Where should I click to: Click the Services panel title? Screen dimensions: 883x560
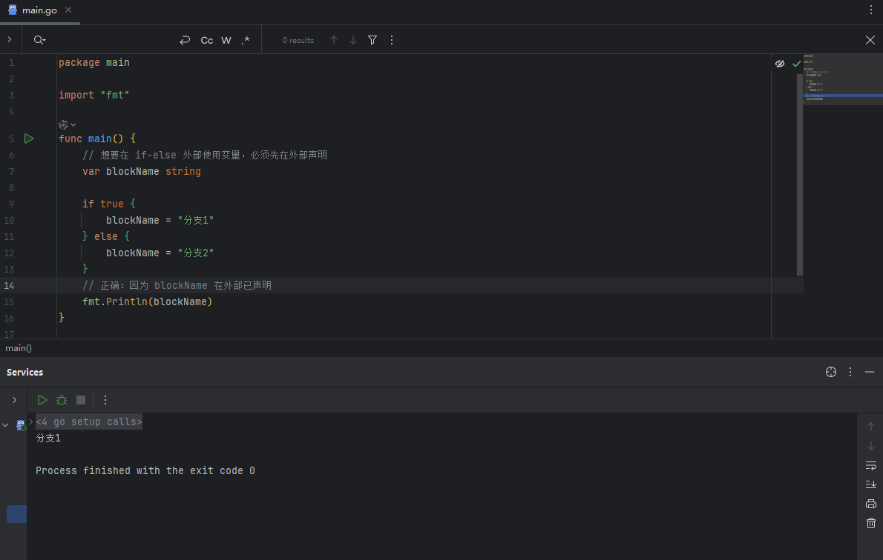(x=24, y=372)
